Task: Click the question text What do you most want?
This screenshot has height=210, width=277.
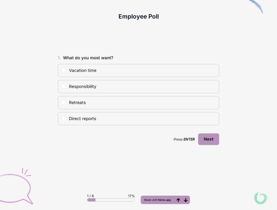Action: click(x=88, y=58)
